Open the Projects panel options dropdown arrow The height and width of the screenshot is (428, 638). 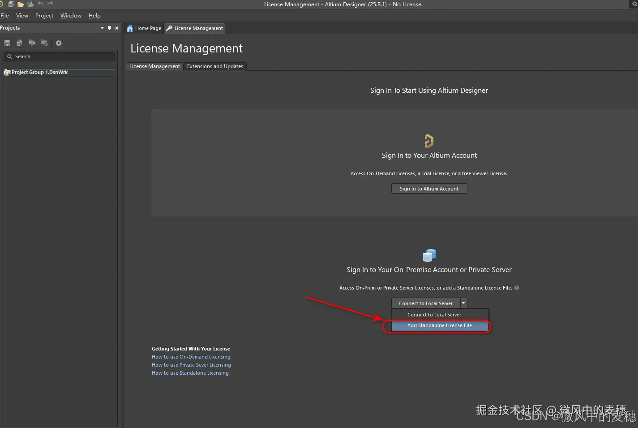tap(102, 28)
